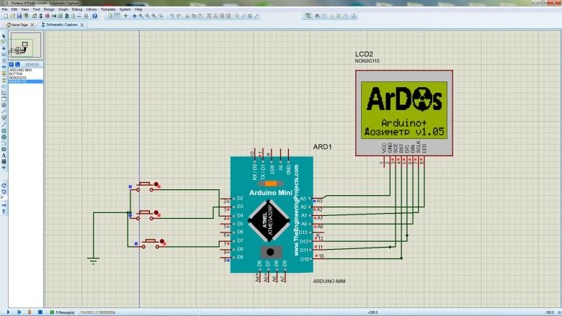The height and width of the screenshot is (316, 562).
Task: Select the 2D circle graphics tool
Action: click(x=4, y=137)
